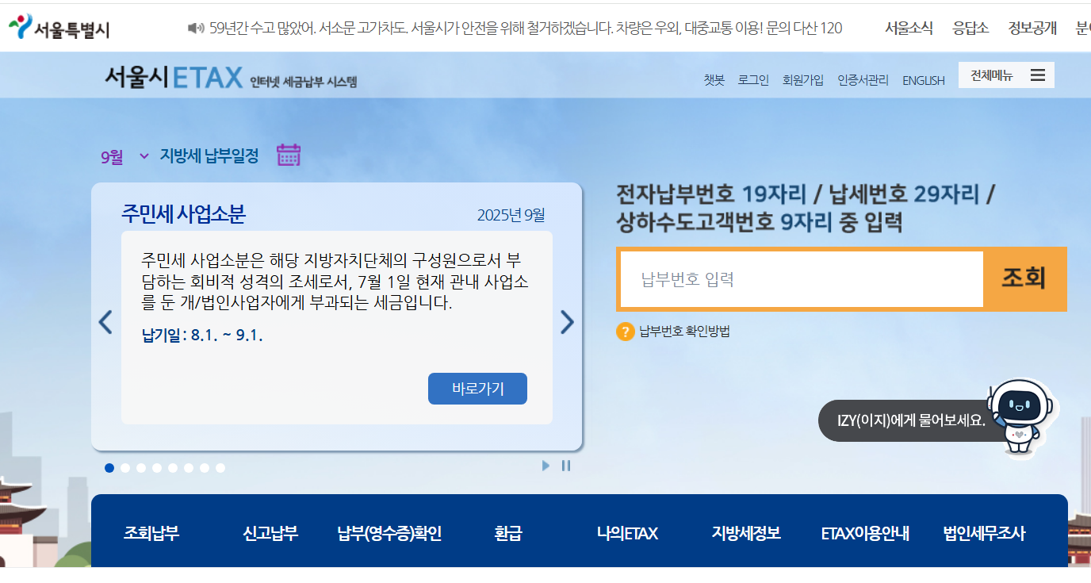Image resolution: width=1091 pixels, height=583 pixels.
Task: Select the eighth carousel dot
Action: [220, 468]
